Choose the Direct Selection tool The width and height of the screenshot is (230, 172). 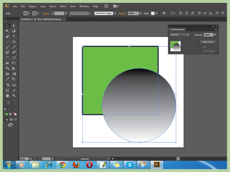click(x=14, y=26)
